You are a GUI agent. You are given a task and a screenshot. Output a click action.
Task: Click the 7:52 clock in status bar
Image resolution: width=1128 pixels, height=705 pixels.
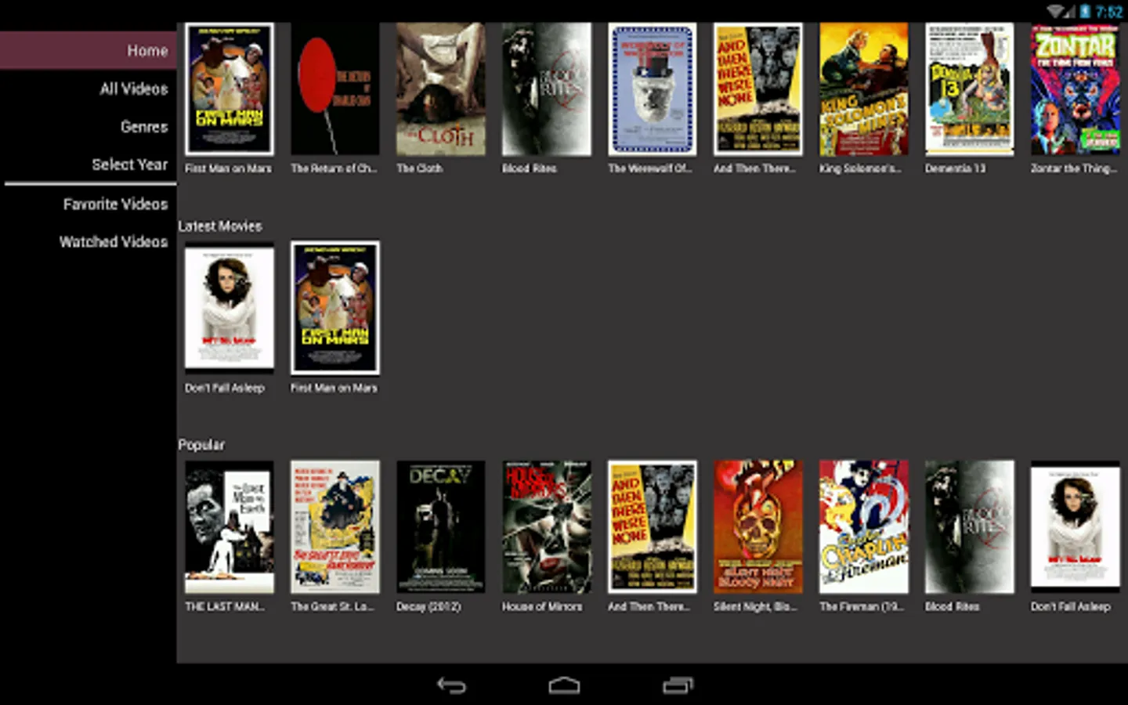click(x=1108, y=11)
